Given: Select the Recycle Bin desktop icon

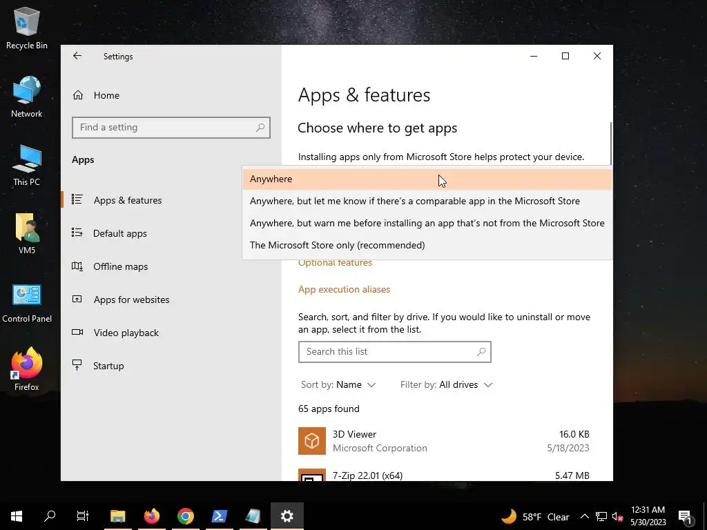Looking at the screenshot, I should [x=27, y=28].
